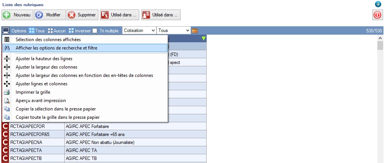Deselect all rows using Aucun

57,30
